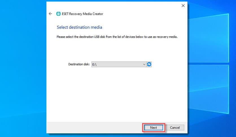
Task: Click the ESET Recovery Media Creator logo
Action: [x=58, y=14]
